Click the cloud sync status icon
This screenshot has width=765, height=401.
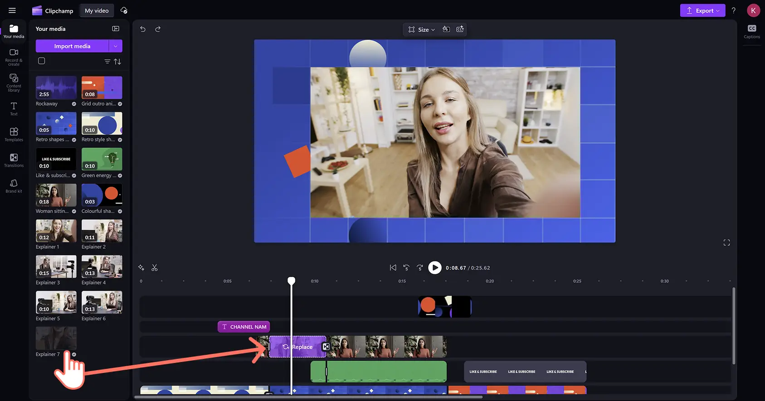(x=124, y=10)
